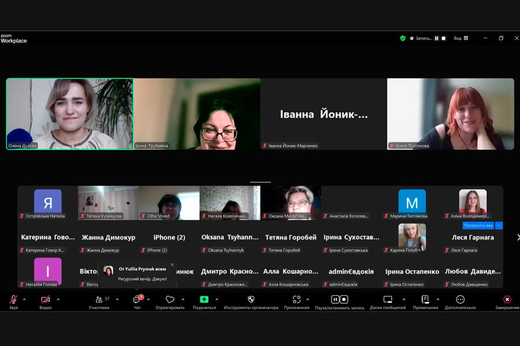Expand the arrow next to Поделиться
Viewport: 520px width, 346px height.
coord(217,299)
